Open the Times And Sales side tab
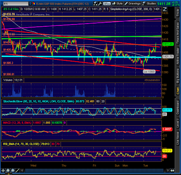 178,33
